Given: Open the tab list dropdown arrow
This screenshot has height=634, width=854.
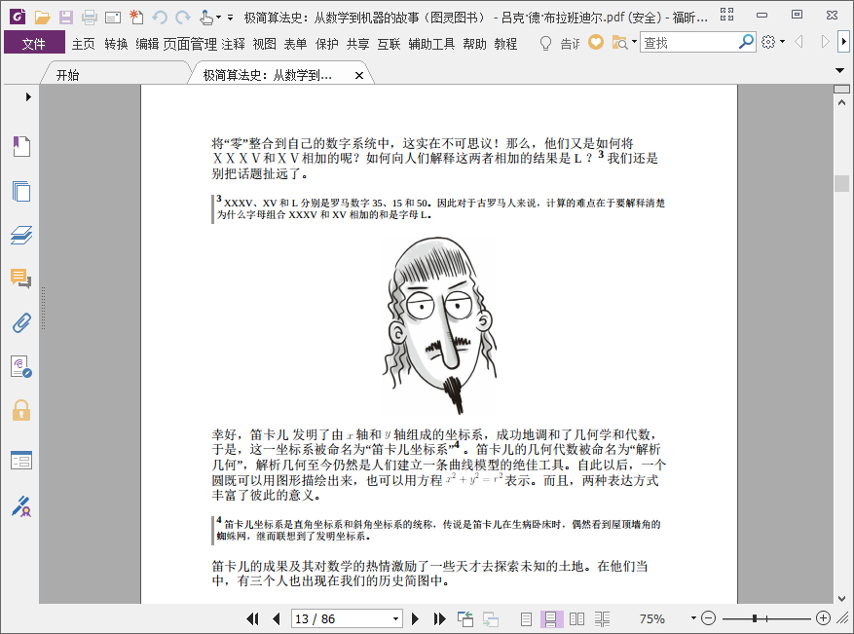Looking at the screenshot, I should click(x=839, y=70).
